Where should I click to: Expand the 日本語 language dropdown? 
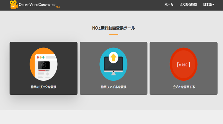pyautogui.click(x=208, y=5)
